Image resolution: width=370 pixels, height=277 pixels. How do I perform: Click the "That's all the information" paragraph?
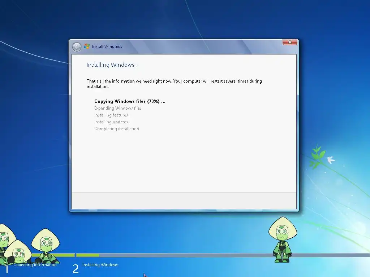pyautogui.click(x=174, y=84)
